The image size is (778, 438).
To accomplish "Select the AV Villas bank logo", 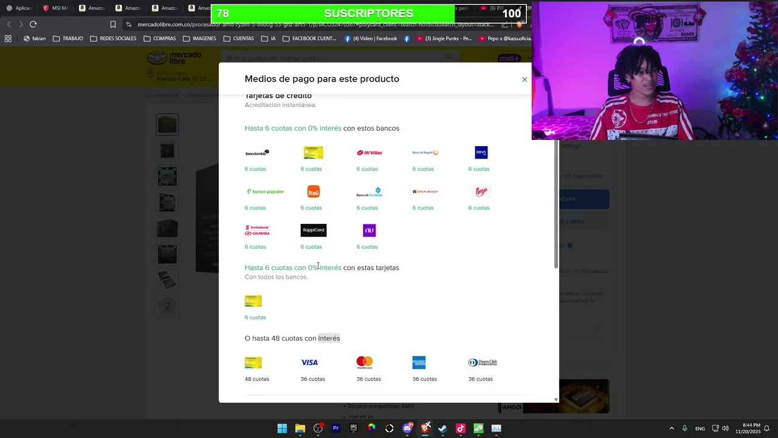I will point(369,153).
